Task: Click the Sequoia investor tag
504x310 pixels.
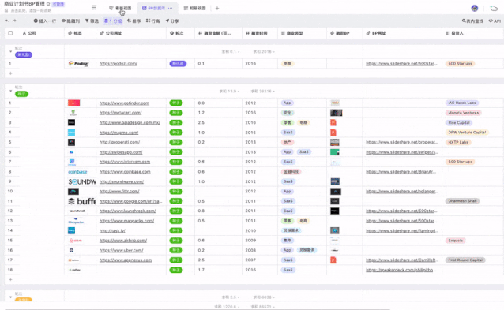Action: (456, 241)
